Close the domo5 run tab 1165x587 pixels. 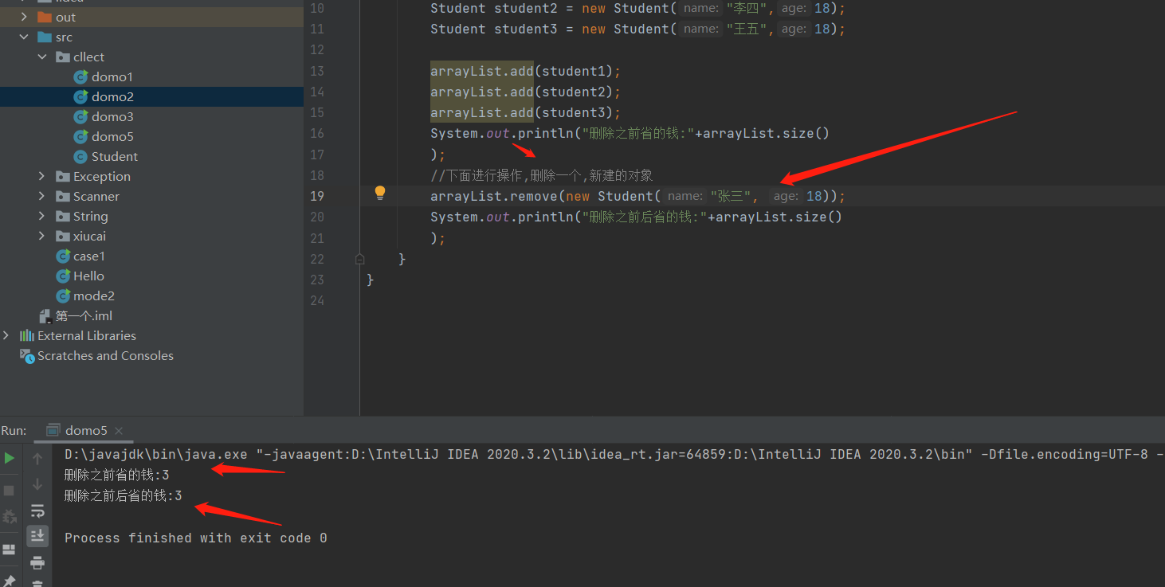pos(120,431)
